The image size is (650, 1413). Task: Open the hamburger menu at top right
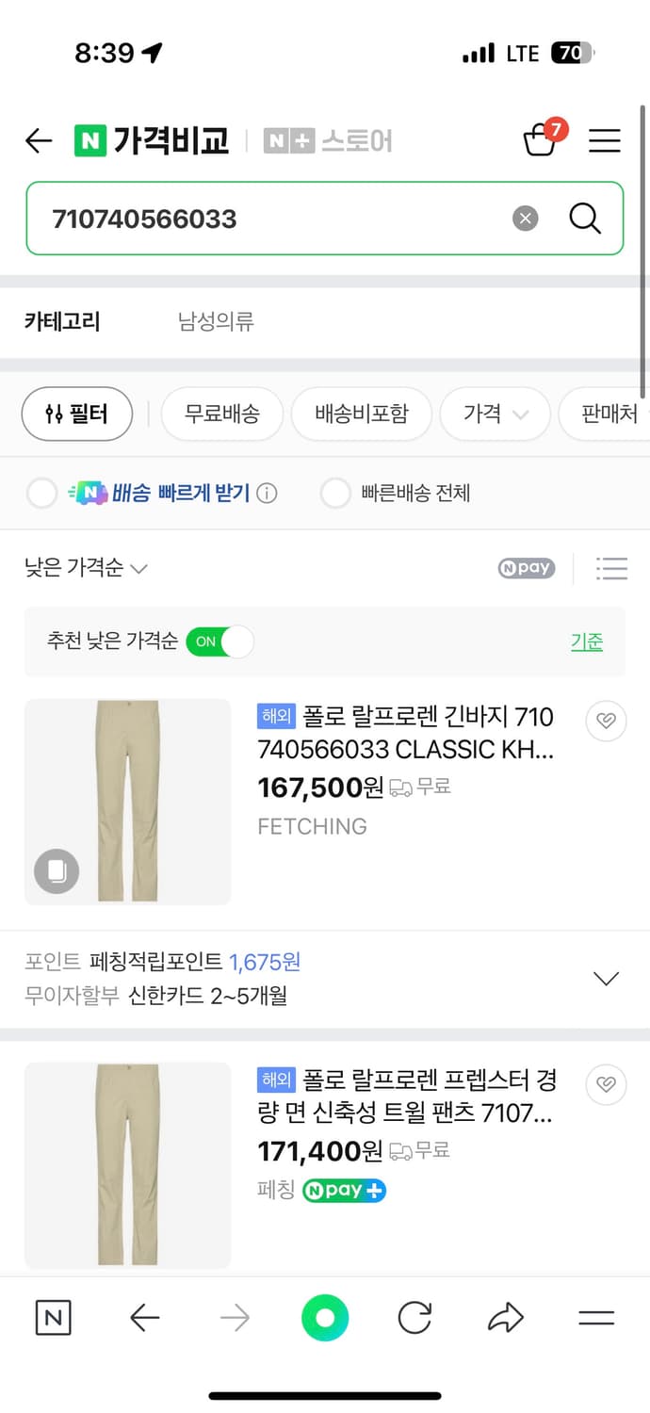point(604,140)
